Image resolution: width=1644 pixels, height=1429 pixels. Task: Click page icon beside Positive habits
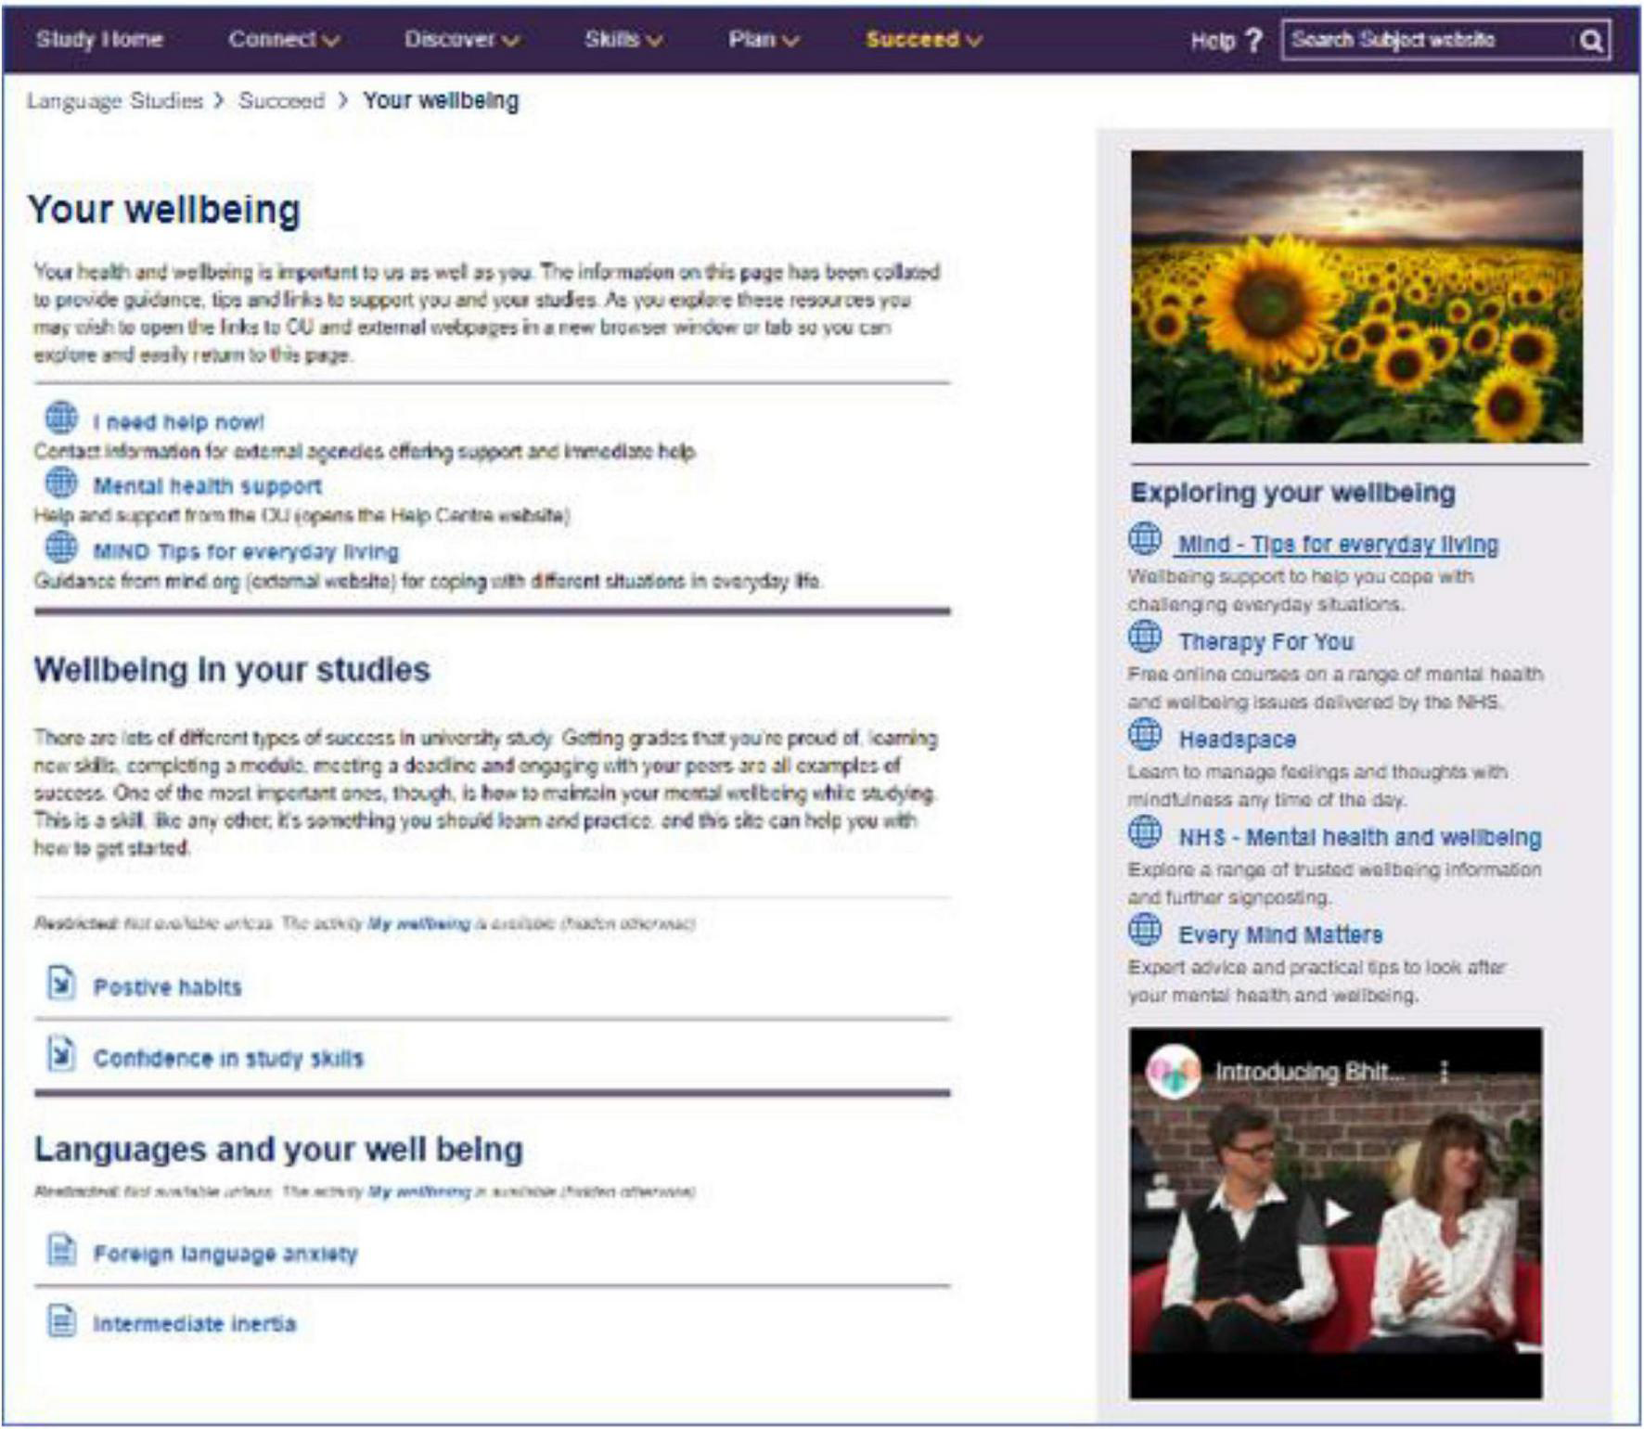click(61, 983)
